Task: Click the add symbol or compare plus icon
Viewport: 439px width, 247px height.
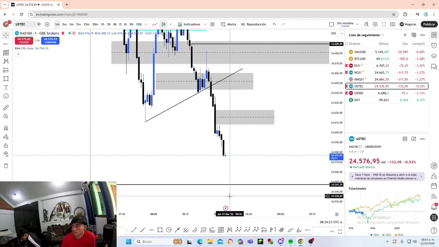Action: click(47, 24)
